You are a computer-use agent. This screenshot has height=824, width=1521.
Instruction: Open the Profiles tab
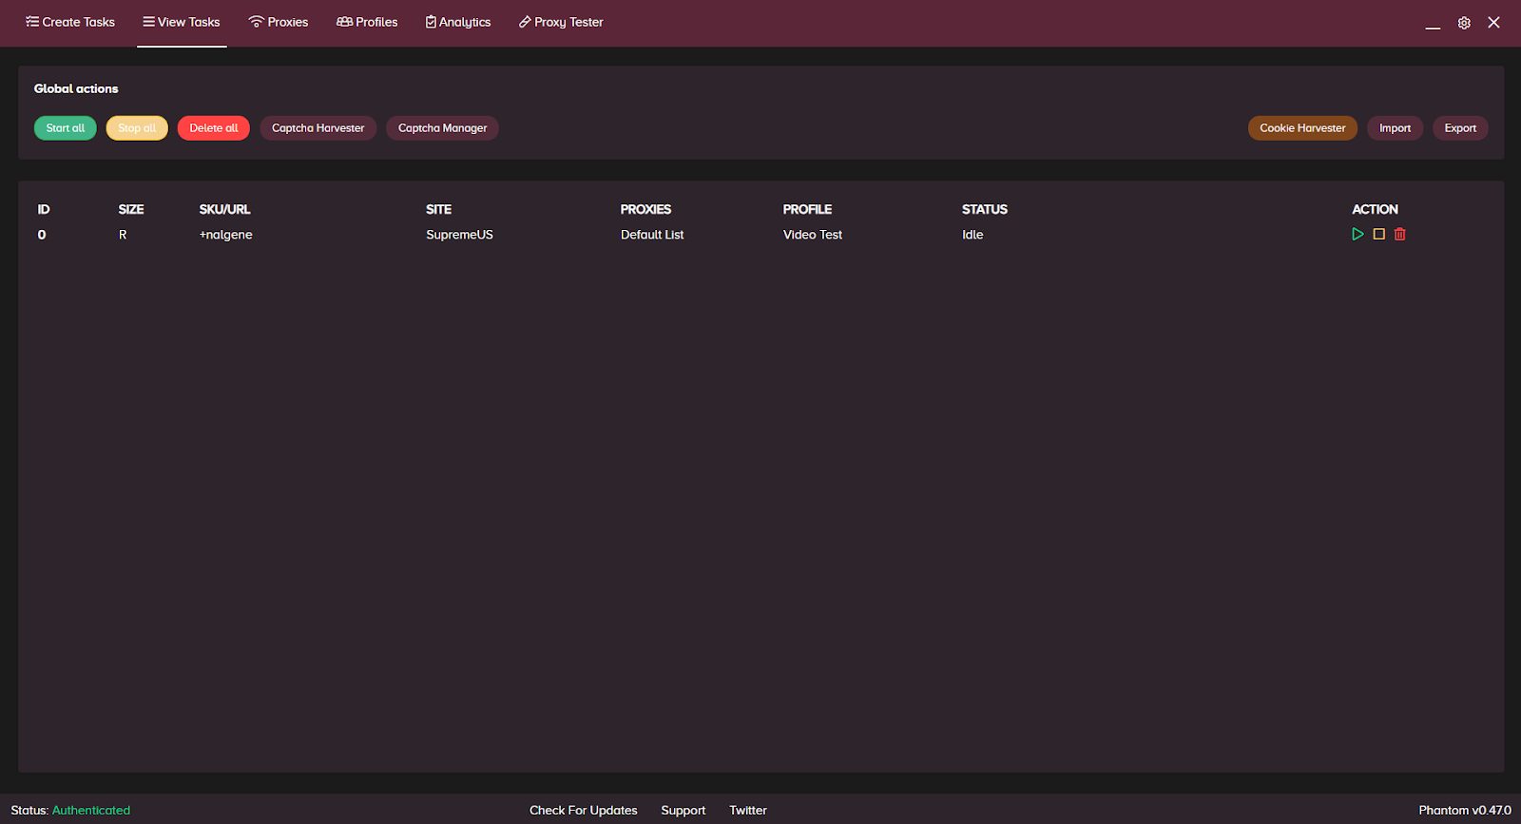367,22
